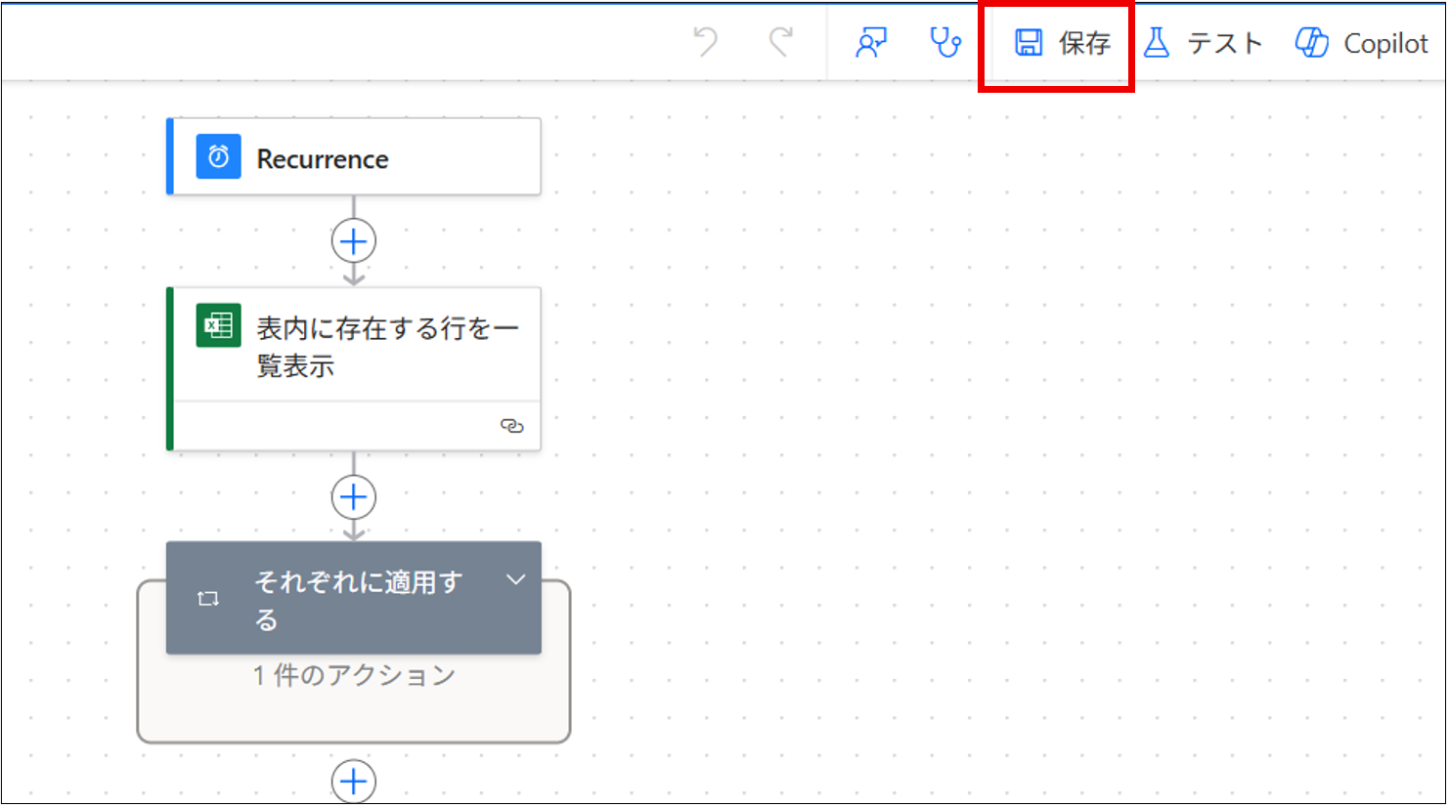Click the Excel icon on action card

point(218,325)
